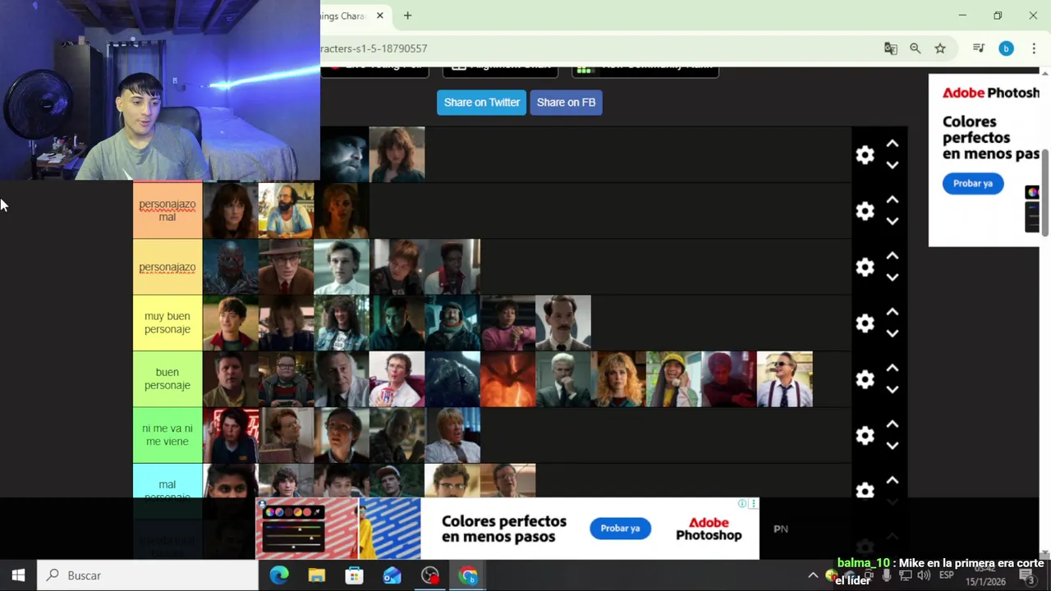The image size is (1051, 591).
Task: Click blonde curly woman in 'buen personaje' row
Action: (618, 378)
